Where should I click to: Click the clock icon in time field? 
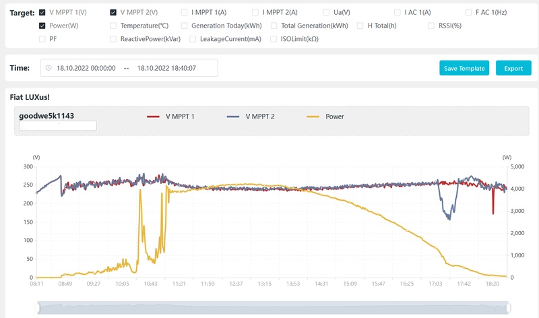[49, 68]
